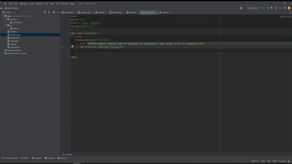Select reg.php in the project tree
292x164 pixels.
click(x=12, y=44)
